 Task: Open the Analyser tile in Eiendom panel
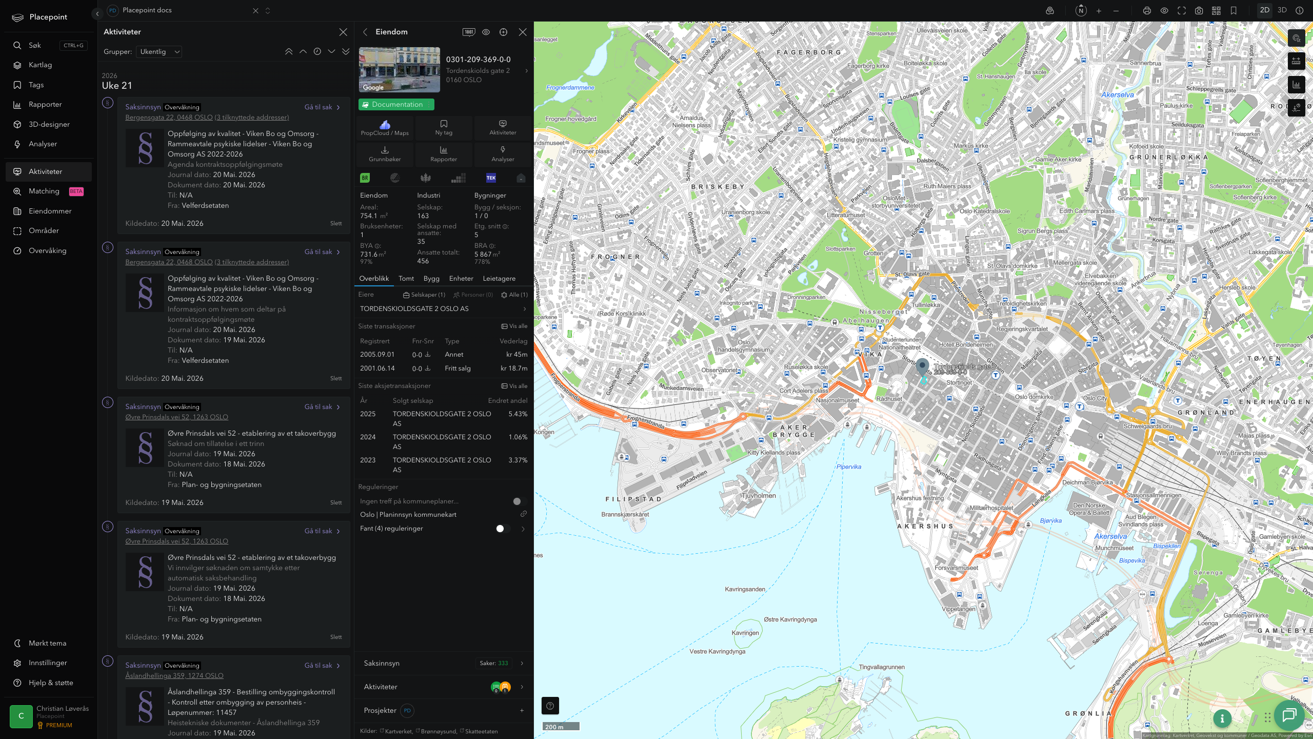coord(503,154)
